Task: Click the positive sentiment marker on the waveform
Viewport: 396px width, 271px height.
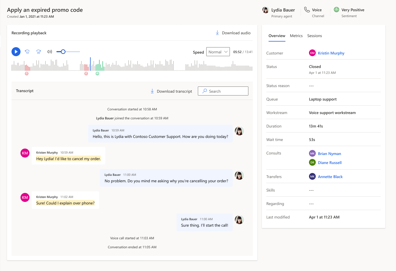Action: click(x=97, y=73)
